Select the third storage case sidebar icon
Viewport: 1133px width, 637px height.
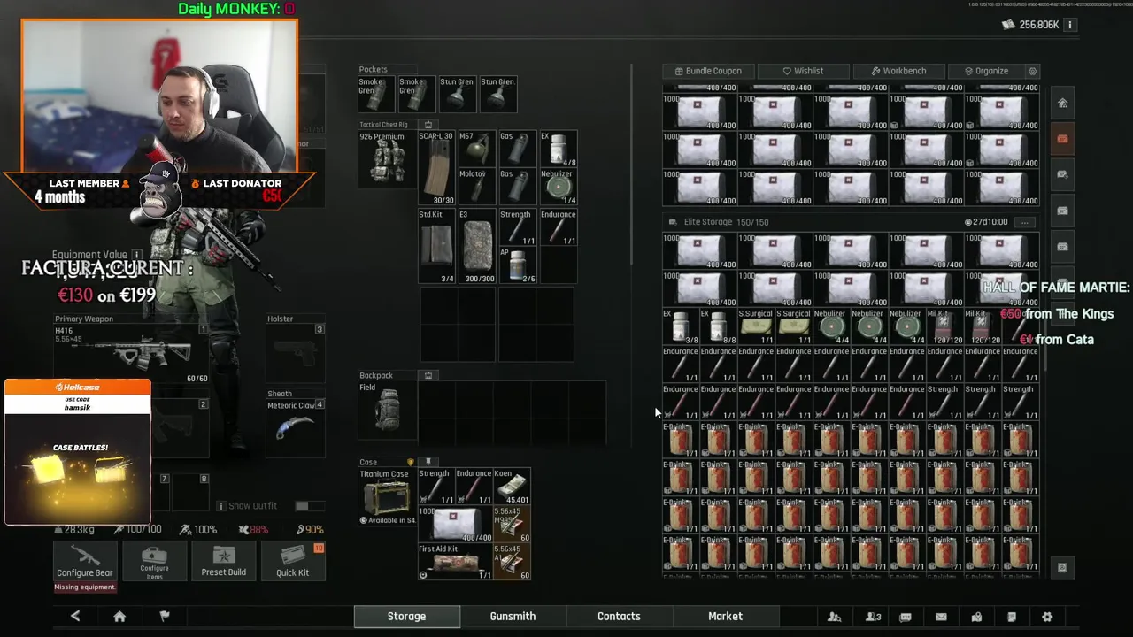pos(1062,174)
